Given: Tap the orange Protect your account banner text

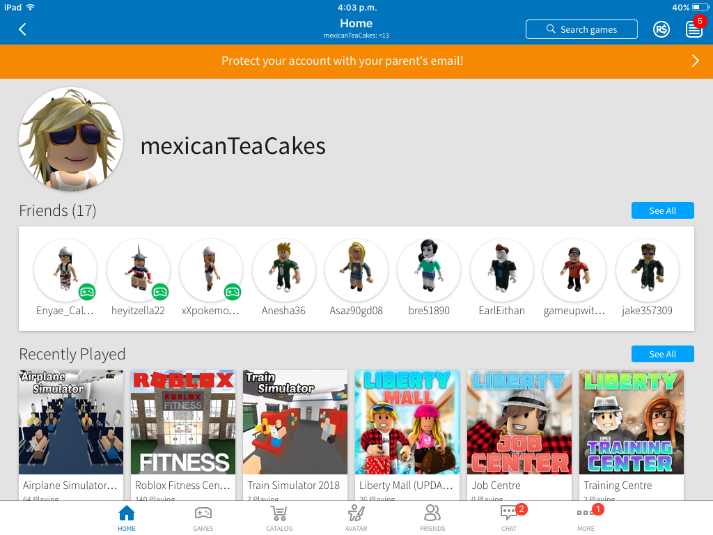Looking at the screenshot, I should (342, 61).
